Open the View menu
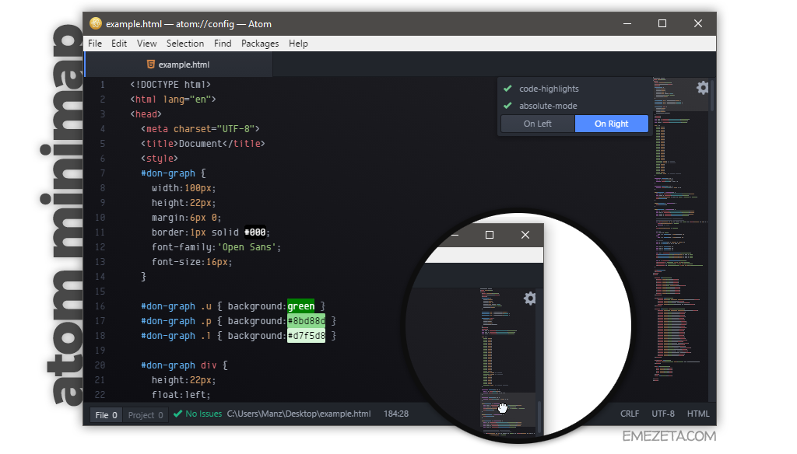Viewport: 797px width, 454px height. [146, 44]
